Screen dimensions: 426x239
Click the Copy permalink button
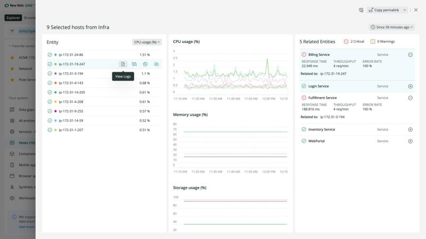(x=383, y=10)
